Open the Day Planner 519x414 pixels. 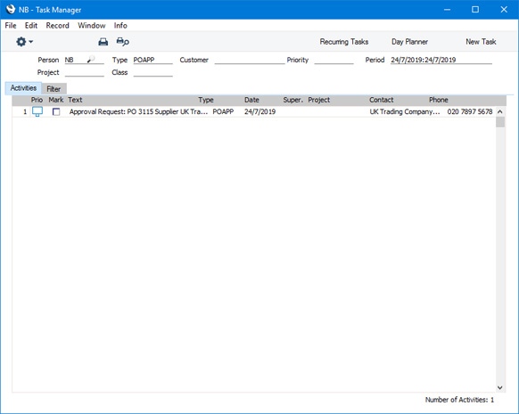pyautogui.click(x=410, y=42)
